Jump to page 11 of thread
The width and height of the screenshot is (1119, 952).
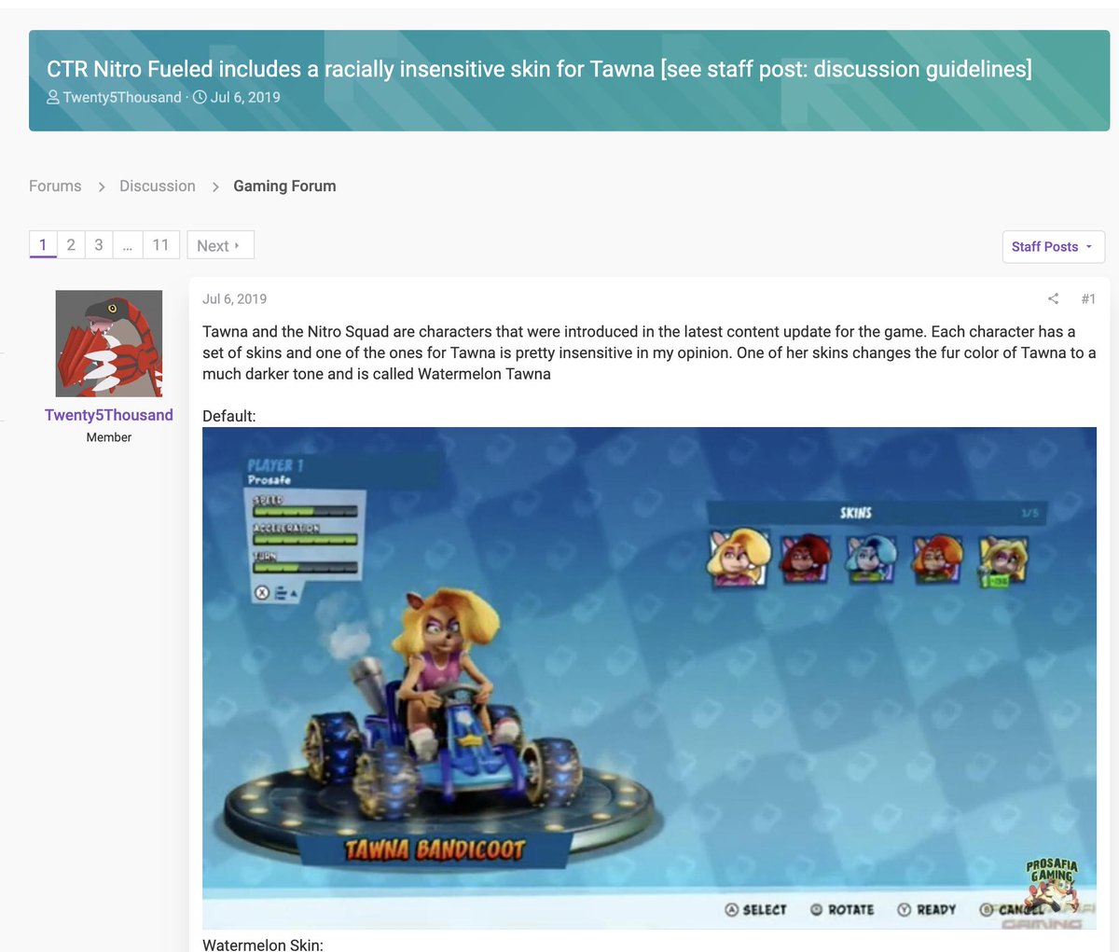[x=160, y=245]
